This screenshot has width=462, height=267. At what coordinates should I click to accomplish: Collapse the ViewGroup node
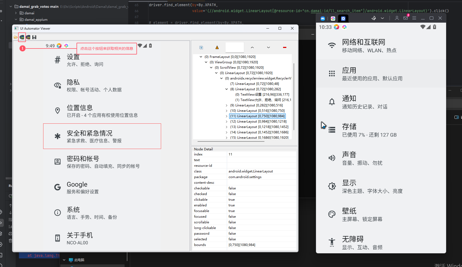[x=206, y=62]
